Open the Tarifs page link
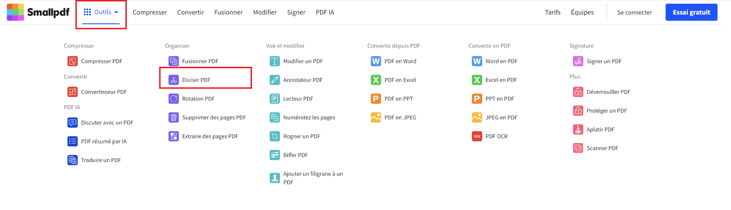The image size is (731, 210). click(x=553, y=12)
